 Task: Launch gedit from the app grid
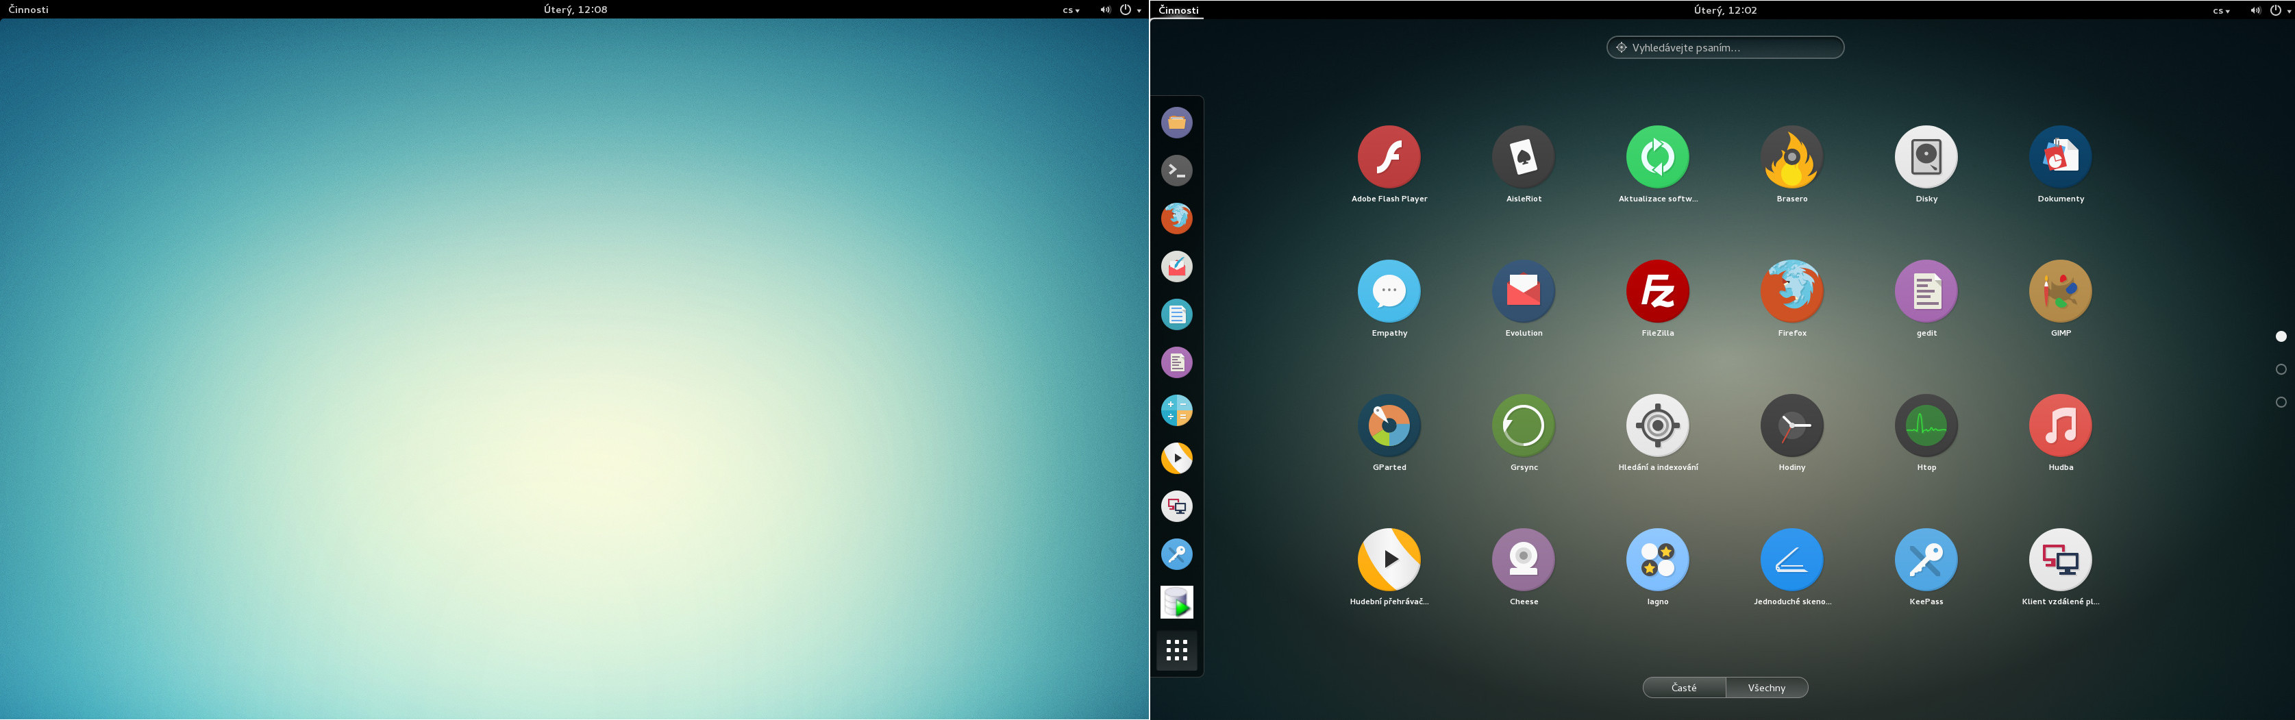pyautogui.click(x=1926, y=291)
